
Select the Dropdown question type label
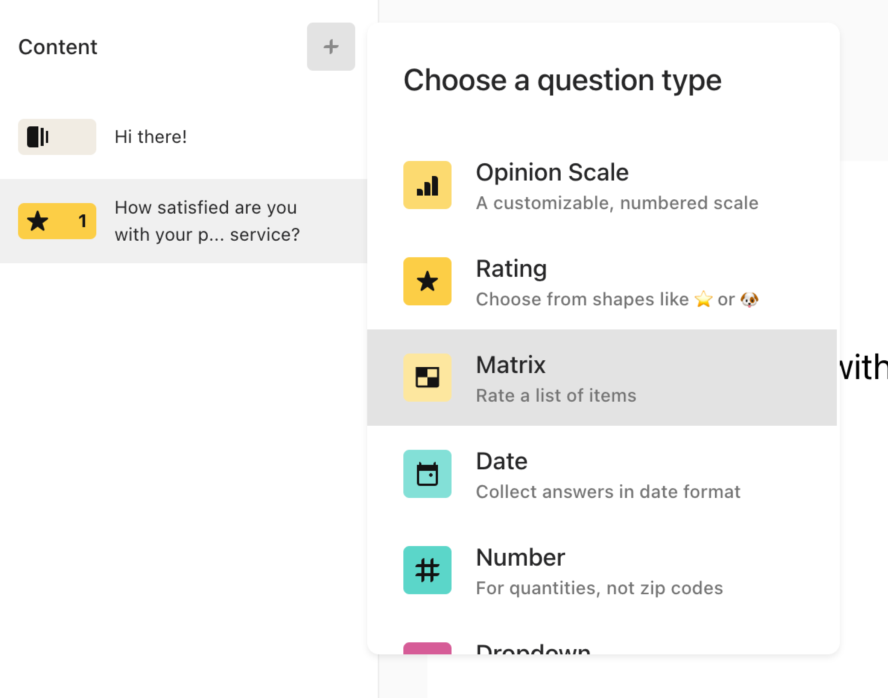[x=533, y=649]
